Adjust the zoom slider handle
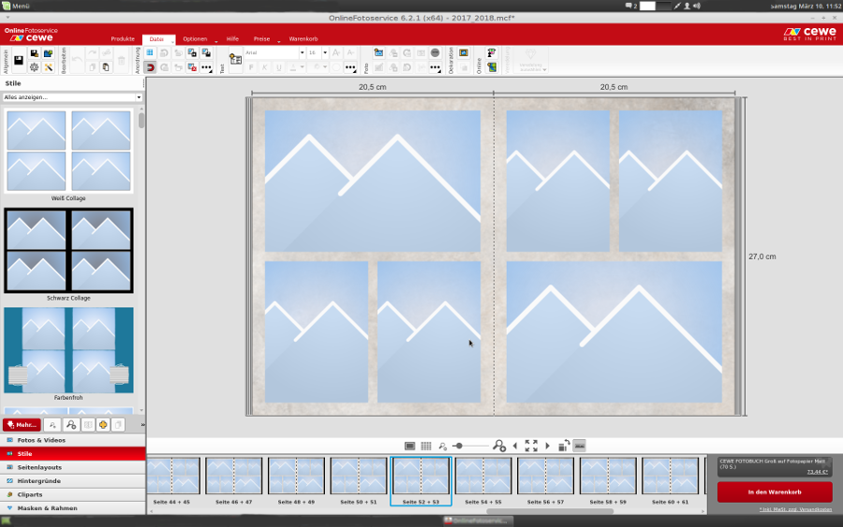The height and width of the screenshot is (527, 843). click(459, 446)
